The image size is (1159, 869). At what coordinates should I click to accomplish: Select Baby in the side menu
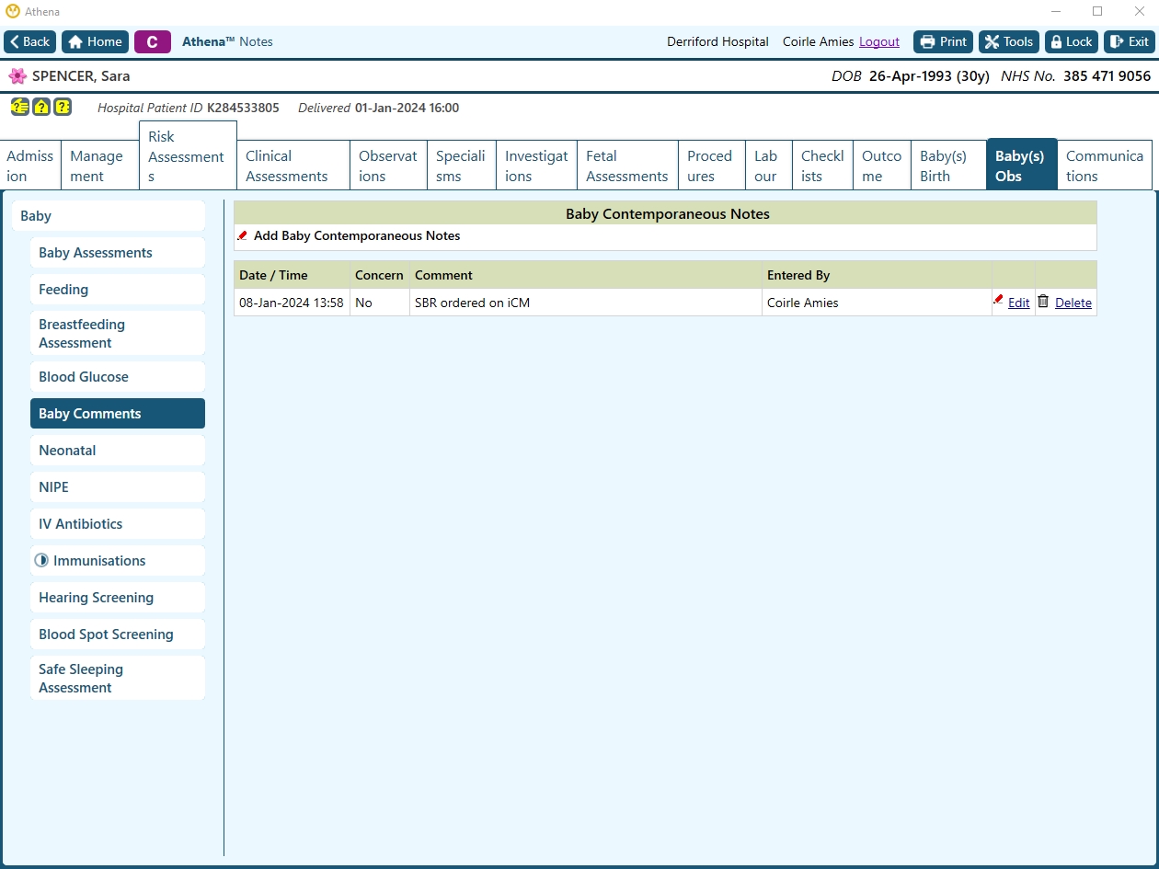[109, 216]
